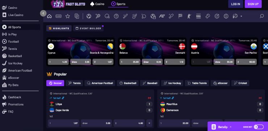Screen dimensions: 268x131
Task: Select American Football in Popular filters
Action: click(100, 83)
